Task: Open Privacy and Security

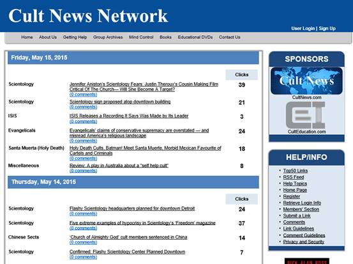Action: pos(303,242)
